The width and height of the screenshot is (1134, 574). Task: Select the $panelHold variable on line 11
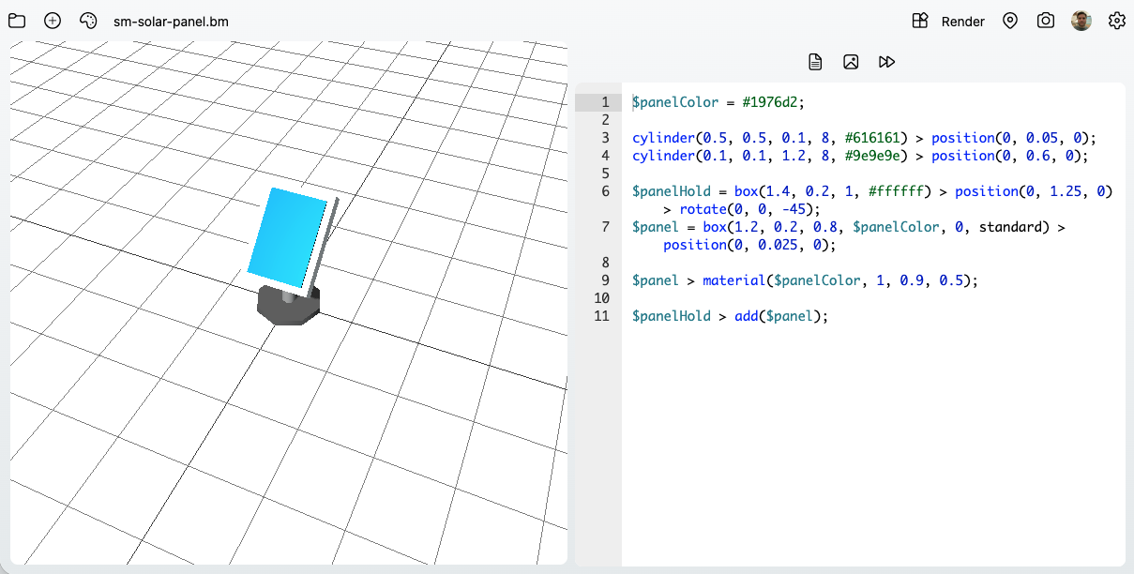click(x=672, y=315)
